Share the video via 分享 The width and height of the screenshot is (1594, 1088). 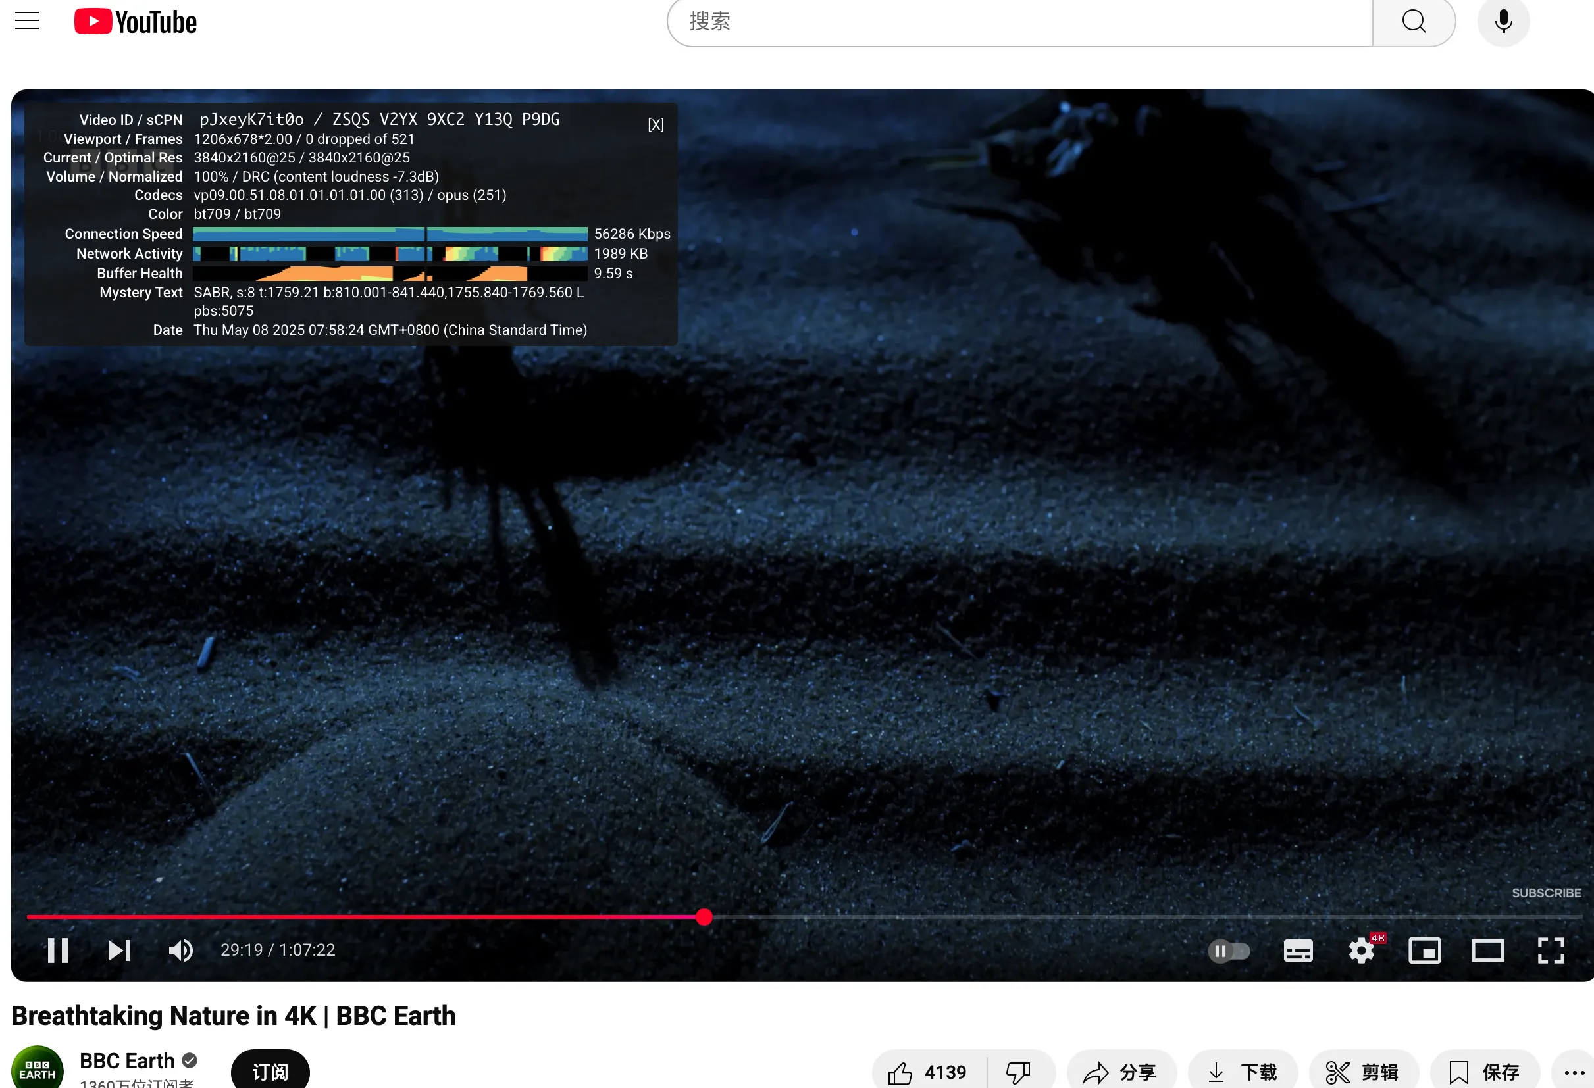point(1121,1072)
